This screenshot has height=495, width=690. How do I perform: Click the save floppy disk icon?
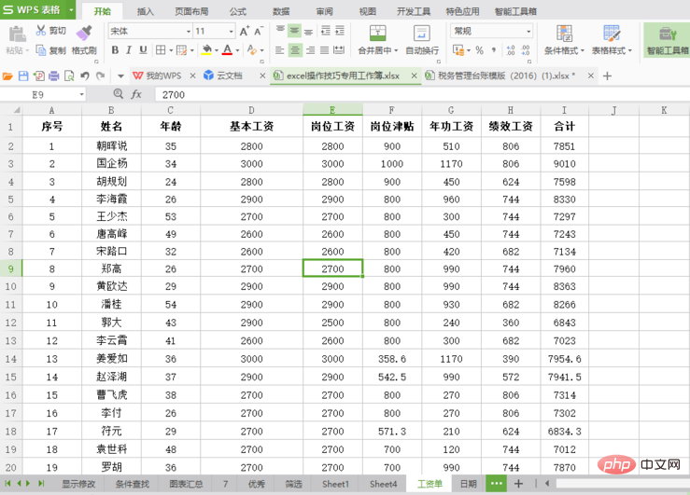coord(23,76)
